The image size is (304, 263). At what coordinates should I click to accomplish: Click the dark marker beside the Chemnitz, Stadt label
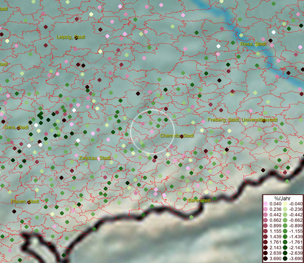182,137
